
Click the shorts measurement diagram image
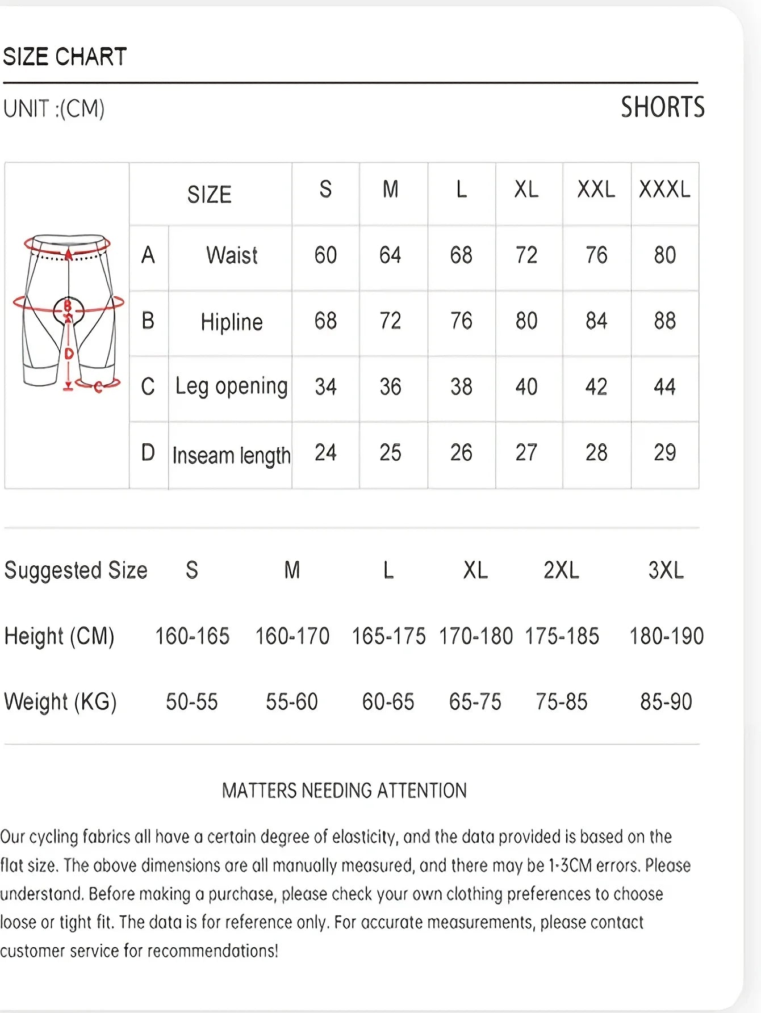(68, 314)
